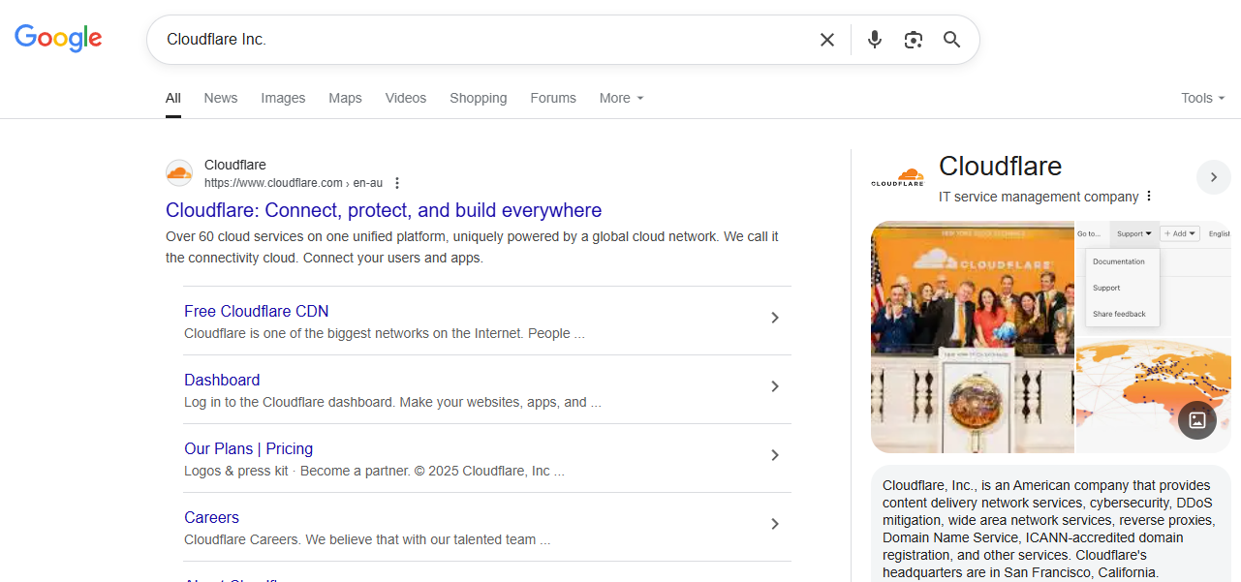The height and width of the screenshot is (582, 1241).
Task: Click the Cloudflare site name above URL
Action: click(235, 165)
